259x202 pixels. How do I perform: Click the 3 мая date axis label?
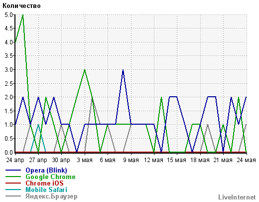click(x=85, y=160)
